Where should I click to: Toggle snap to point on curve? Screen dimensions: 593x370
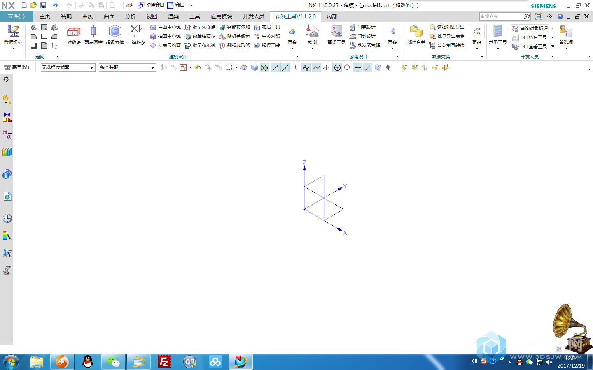tap(368, 67)
